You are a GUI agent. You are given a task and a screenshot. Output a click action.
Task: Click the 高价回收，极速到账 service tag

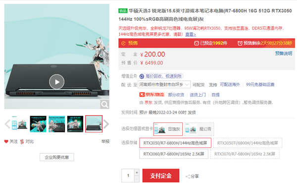[161, 76]
